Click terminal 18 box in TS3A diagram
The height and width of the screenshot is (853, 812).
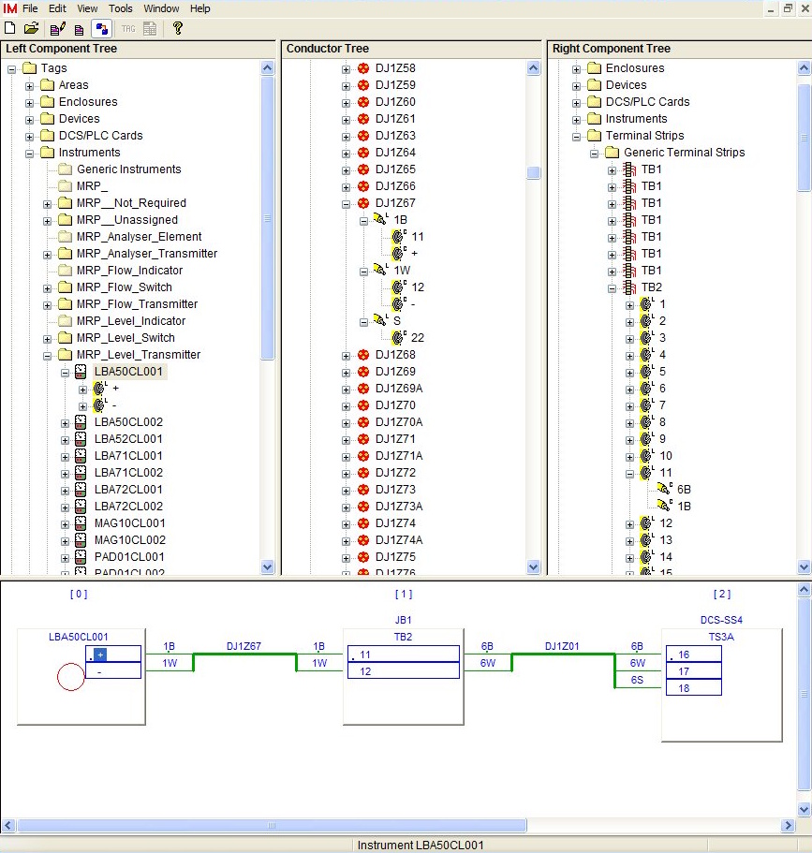click(x=694, y=687)
